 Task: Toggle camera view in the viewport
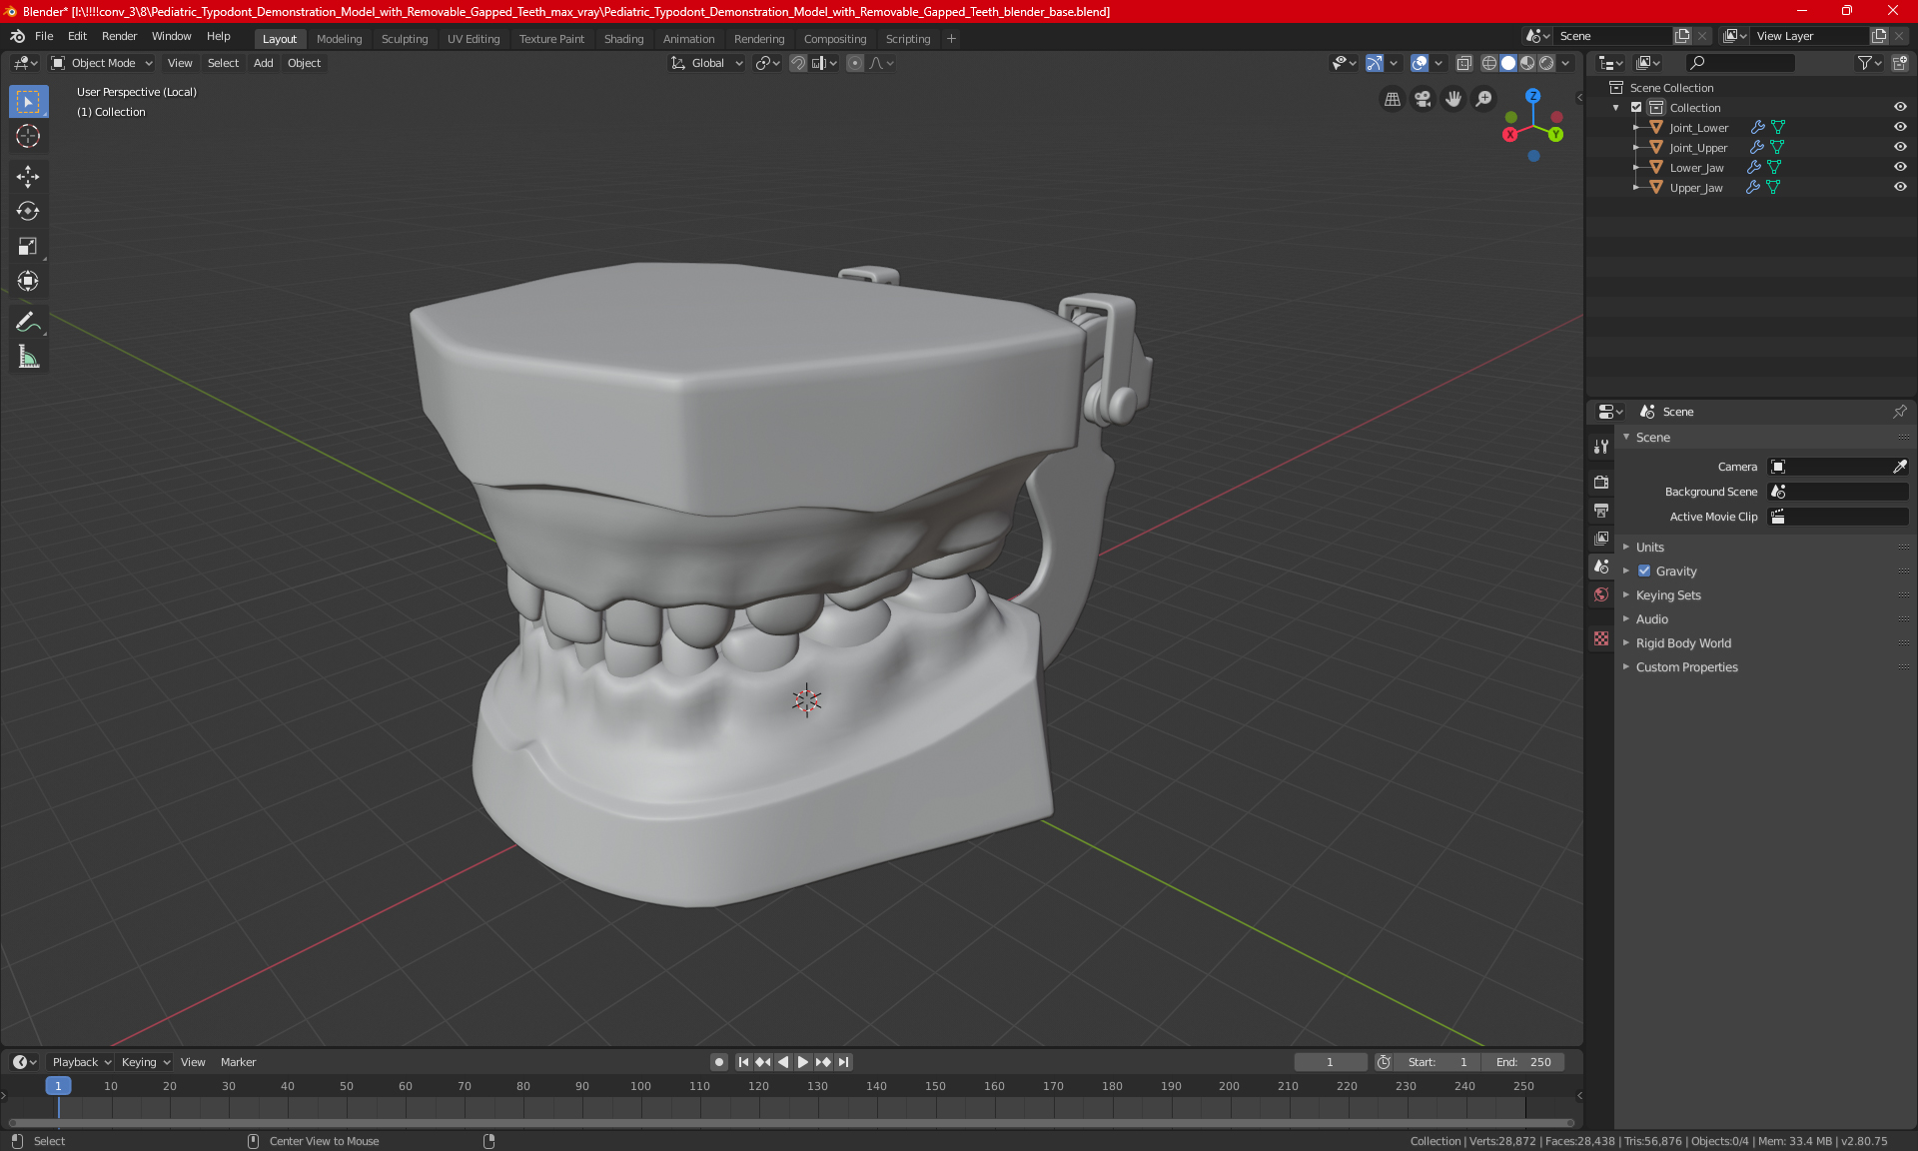click(1423, 99)
